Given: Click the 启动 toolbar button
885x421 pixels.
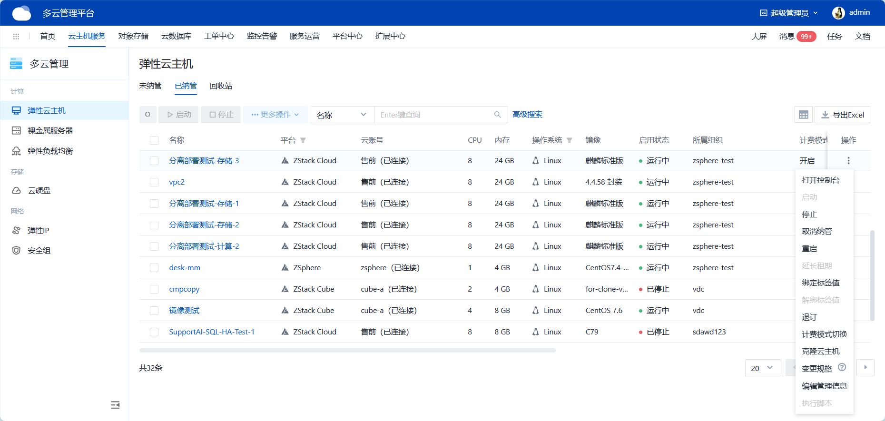Looking at the screenshot, I should point(178,115).
